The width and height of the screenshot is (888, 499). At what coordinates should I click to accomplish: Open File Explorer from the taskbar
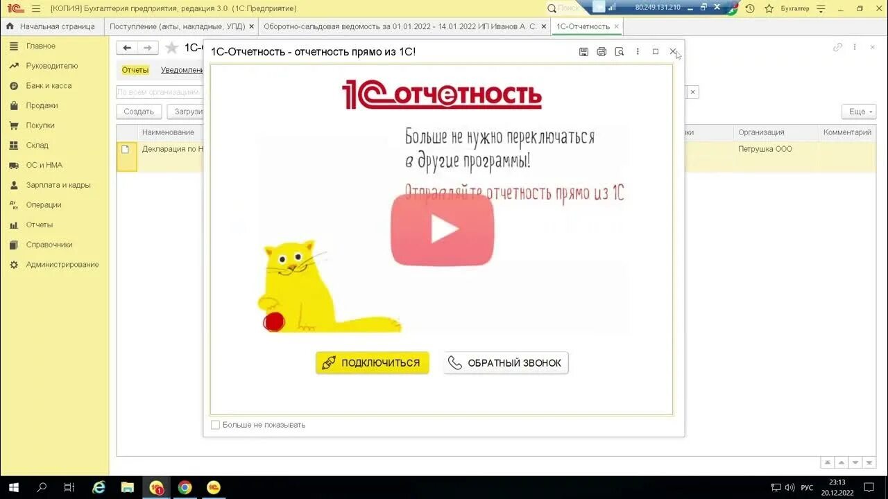[128, 487]
